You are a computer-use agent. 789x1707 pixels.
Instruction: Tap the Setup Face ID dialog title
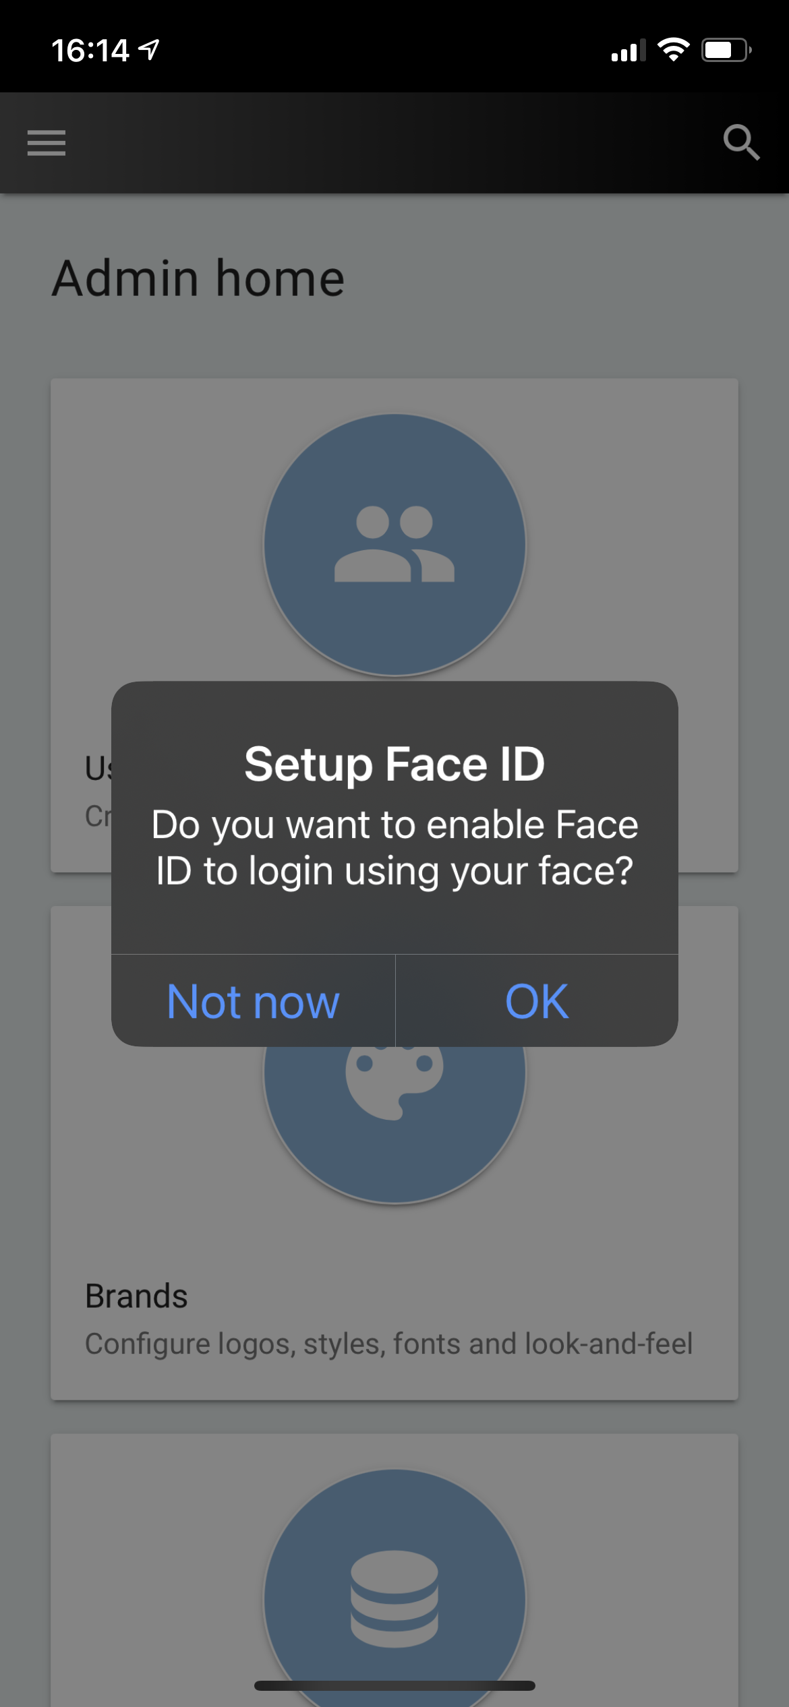(394, 764)
